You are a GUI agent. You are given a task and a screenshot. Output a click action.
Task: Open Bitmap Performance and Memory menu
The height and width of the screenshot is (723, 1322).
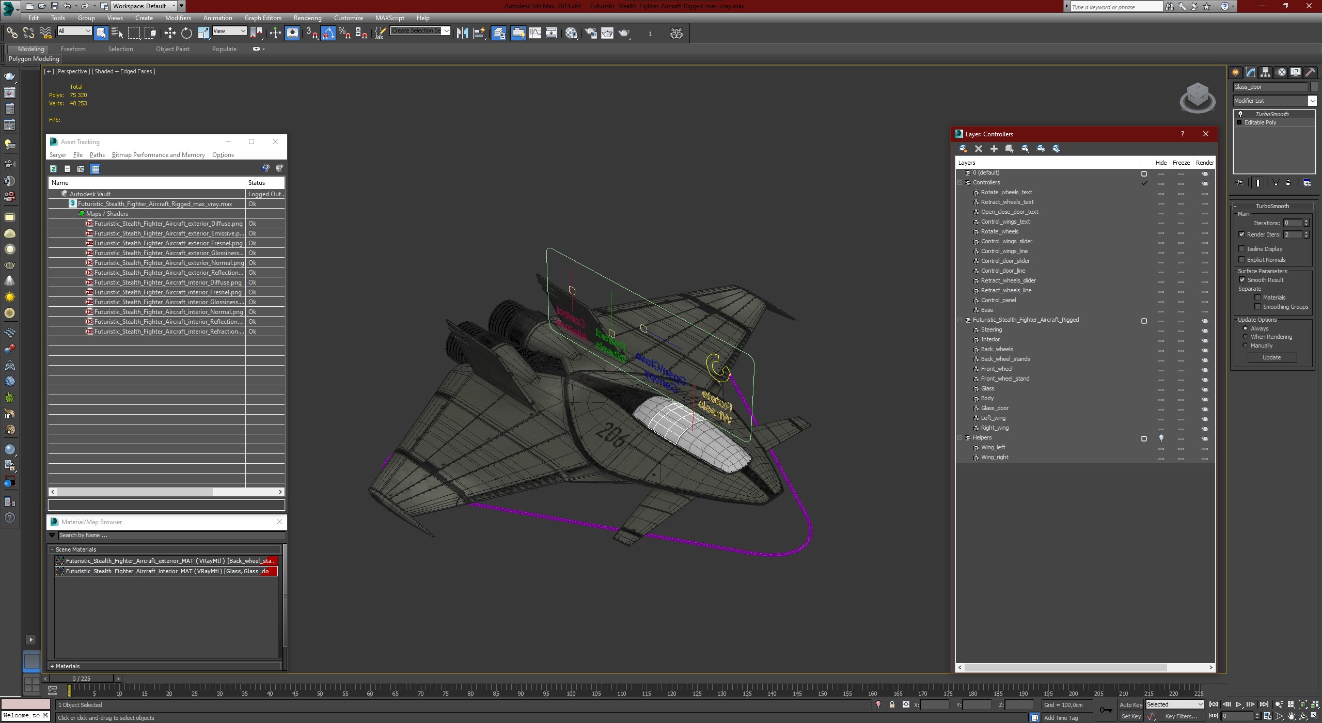click(158, 155)
